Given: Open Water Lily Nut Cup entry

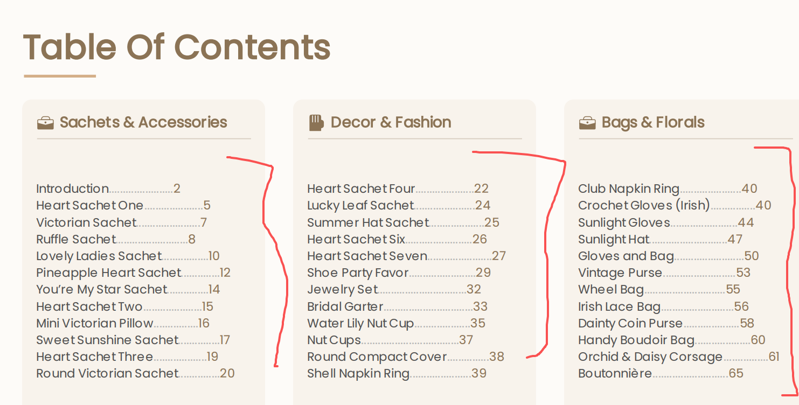Looking at the screenshot, I should tap(396, 323).
